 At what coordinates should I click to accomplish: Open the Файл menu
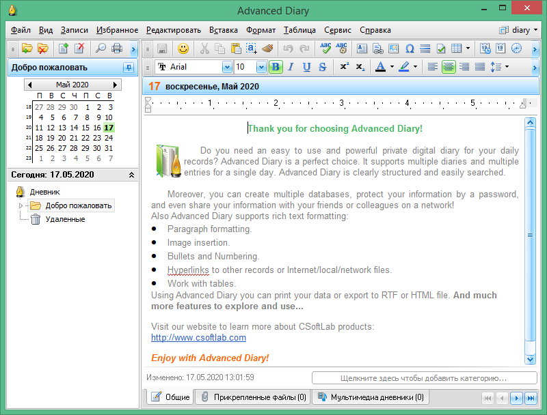(21, 30)
